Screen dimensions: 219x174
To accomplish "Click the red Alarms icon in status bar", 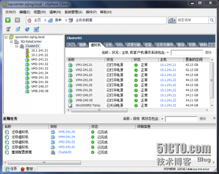I will tap(23, 169).
